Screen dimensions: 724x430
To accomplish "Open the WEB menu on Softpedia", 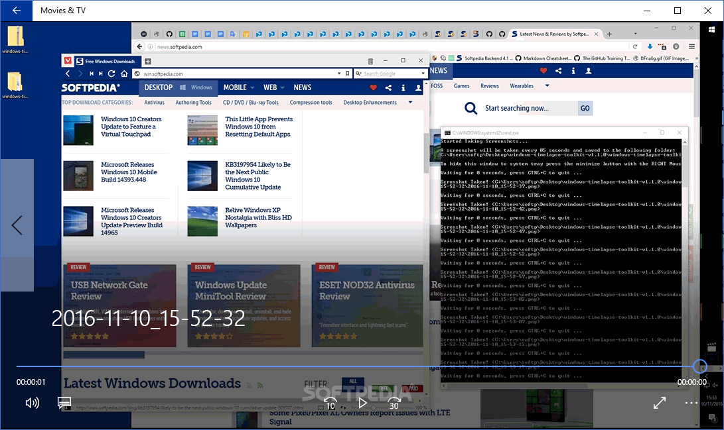I will pyautogui.click(x=274, y=87).
